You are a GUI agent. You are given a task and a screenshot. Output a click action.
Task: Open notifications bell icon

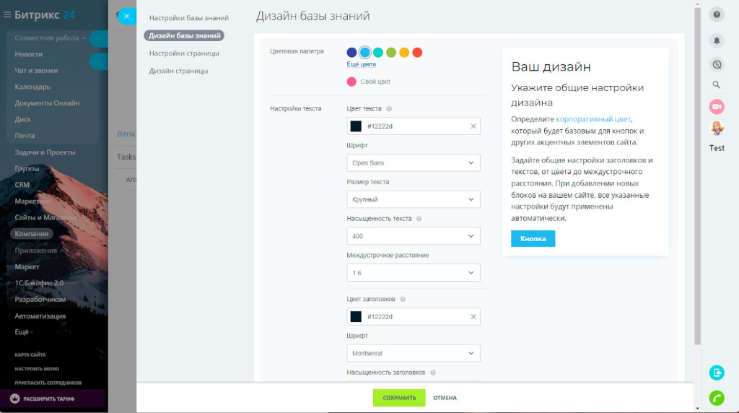pyautogui.click(x=717, y=40)
